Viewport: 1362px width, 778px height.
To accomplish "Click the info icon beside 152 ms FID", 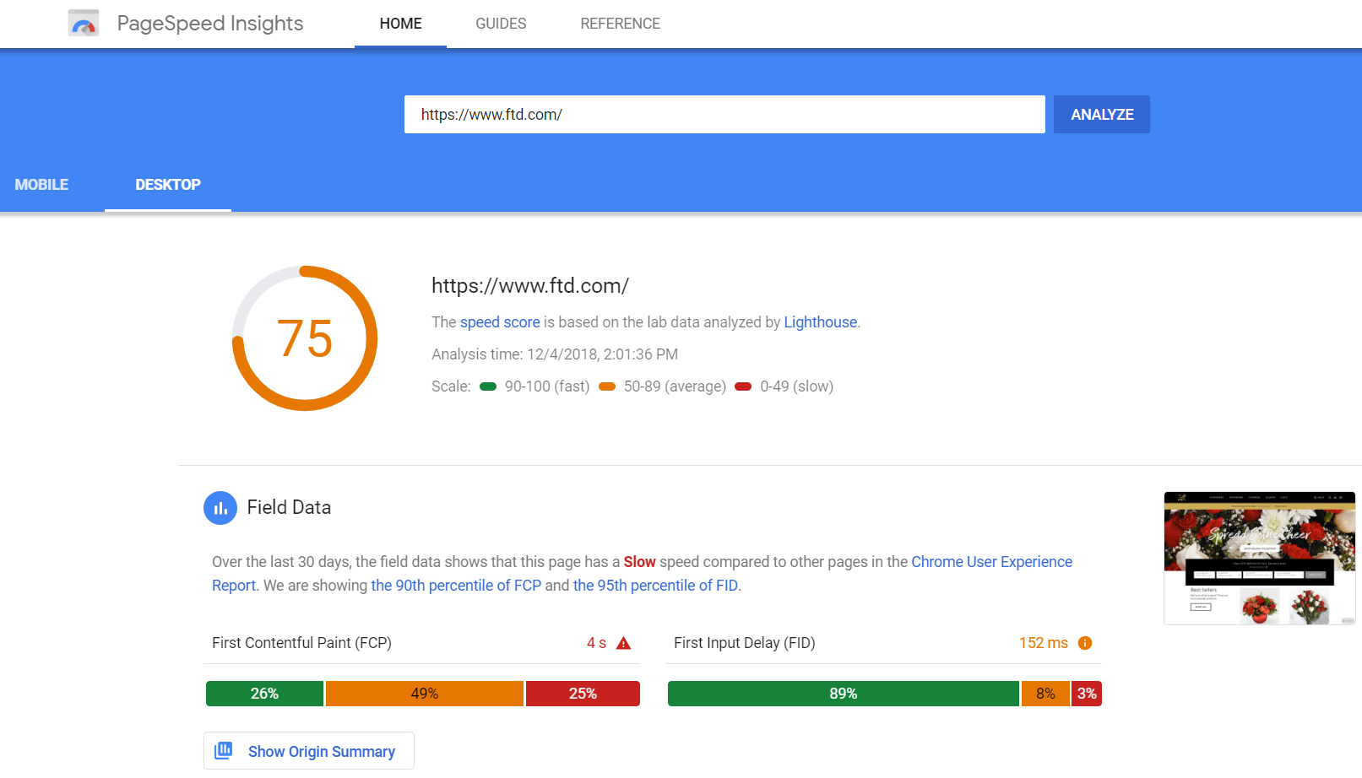I will (x=1085, y=642).
